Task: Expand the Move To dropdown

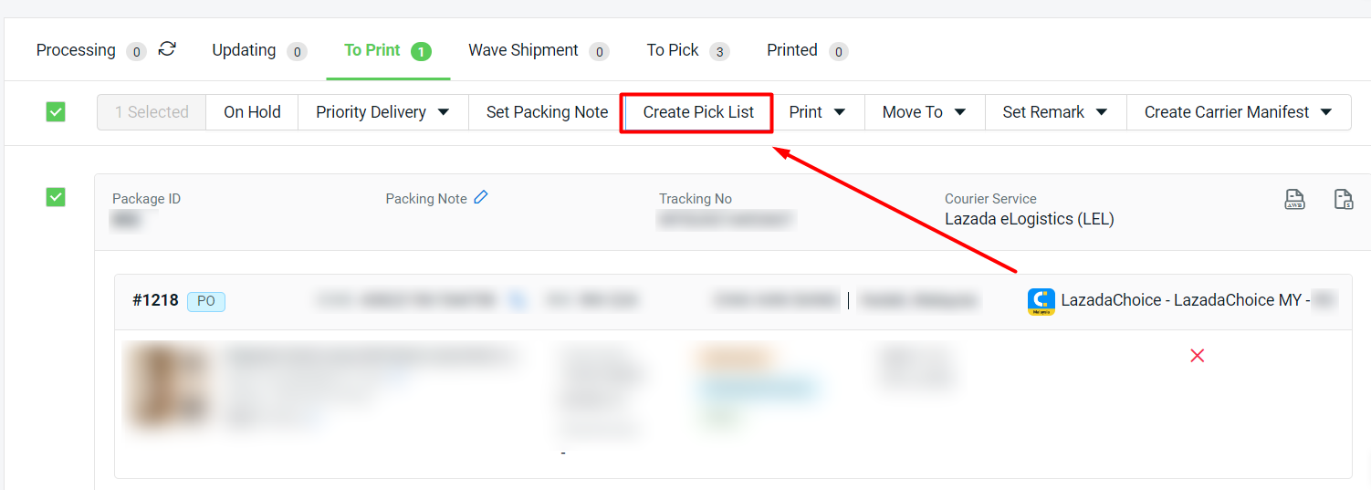Action: click(x=925, y=112)
